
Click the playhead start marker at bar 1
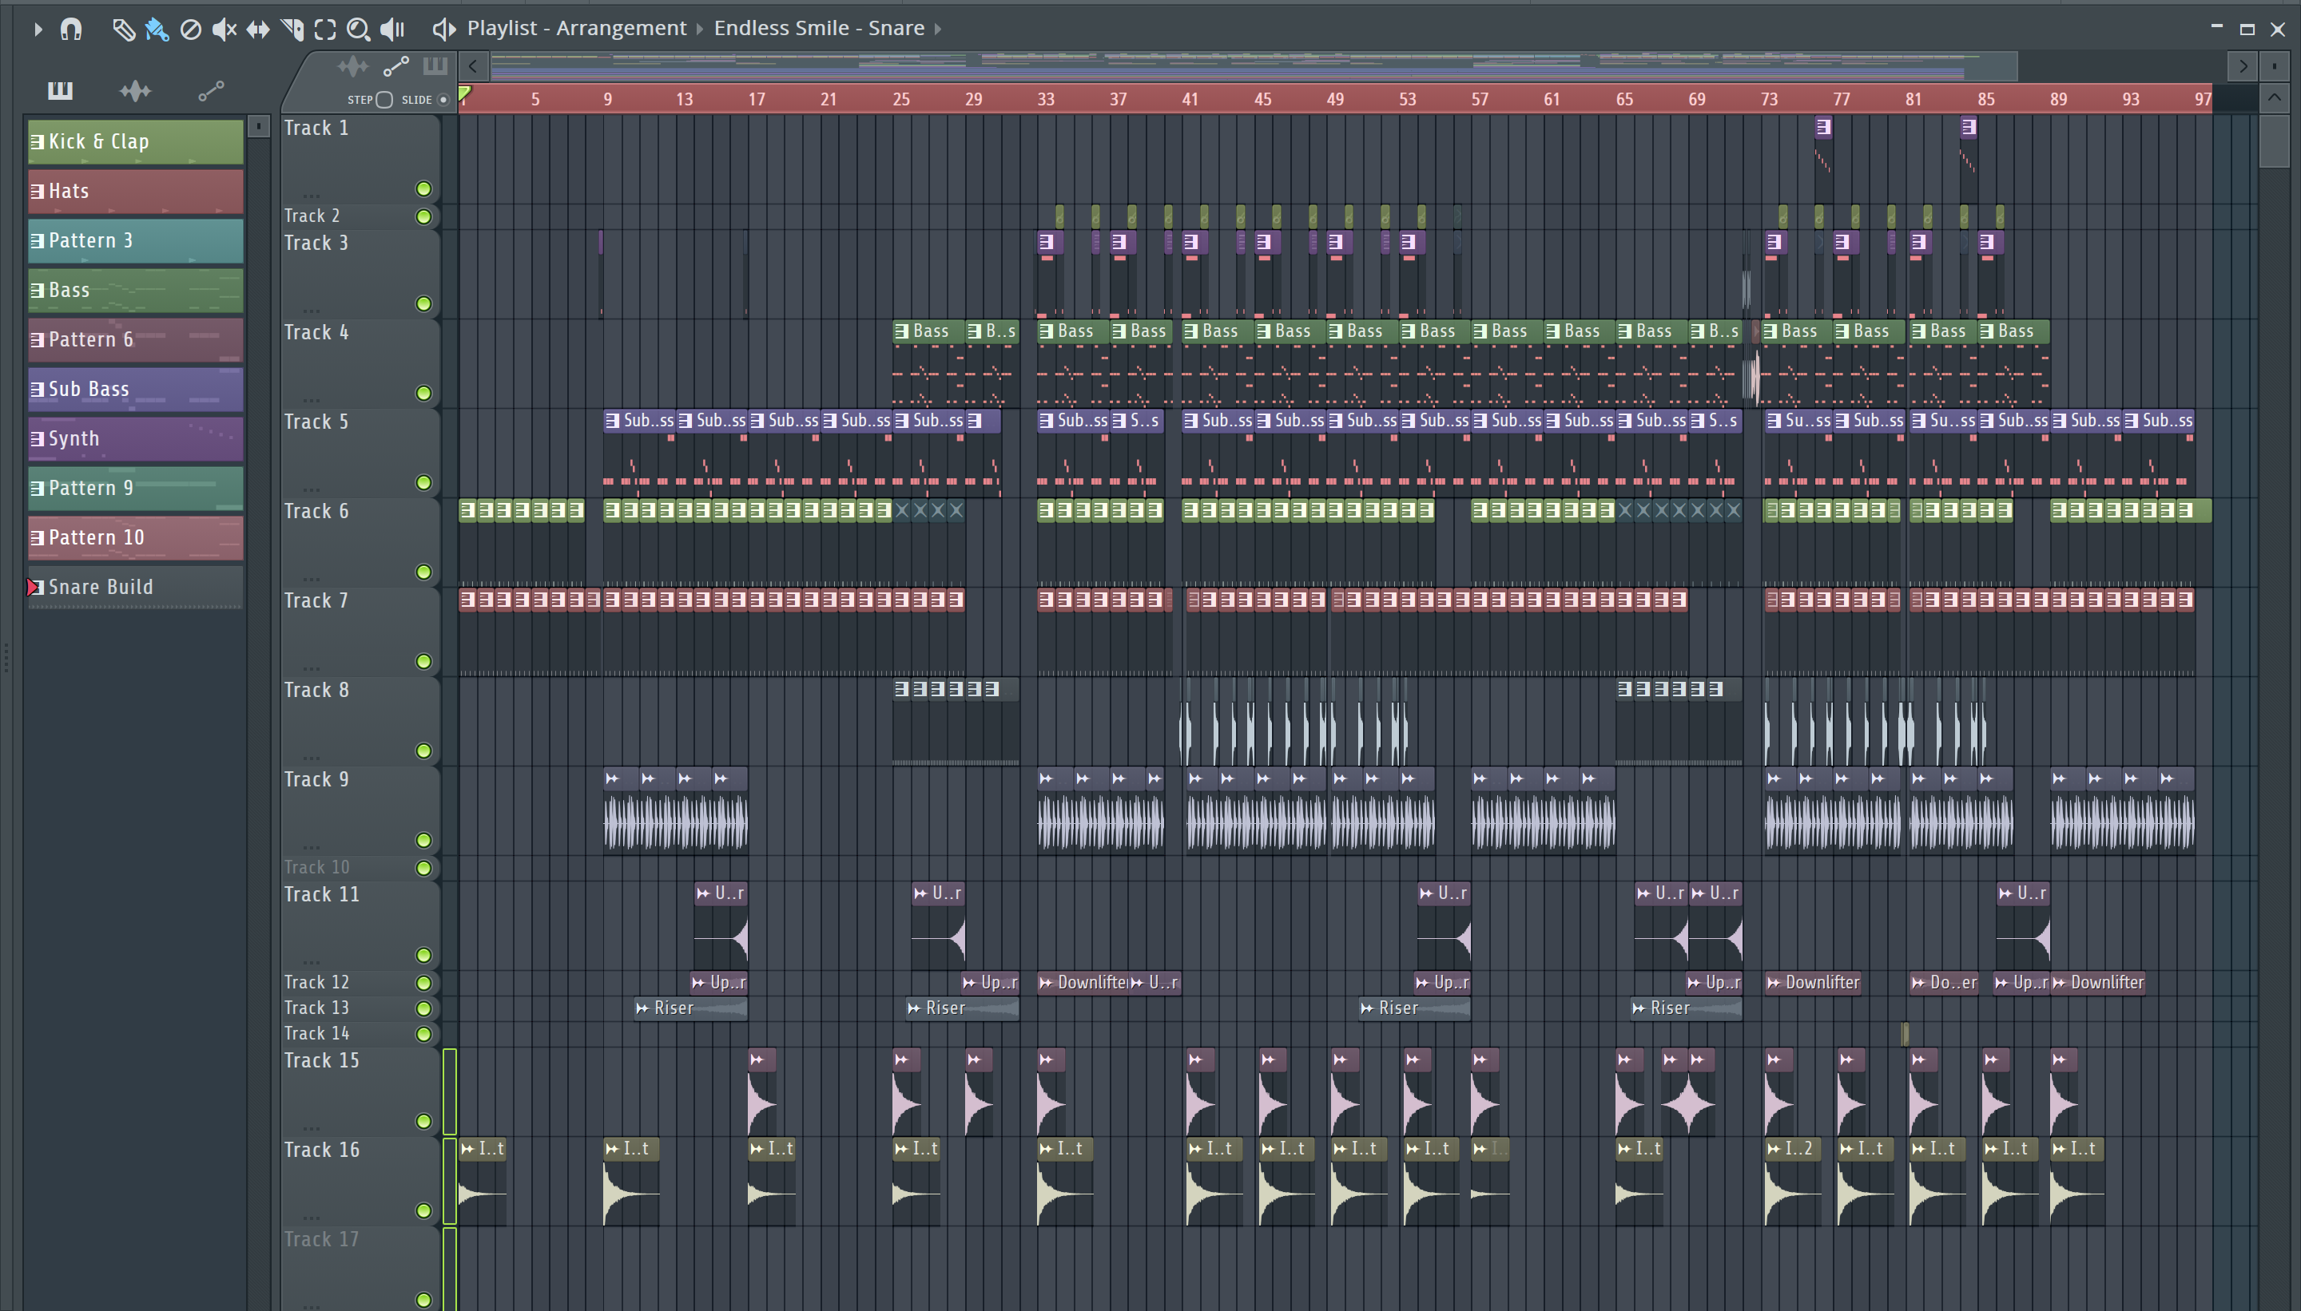465,93
